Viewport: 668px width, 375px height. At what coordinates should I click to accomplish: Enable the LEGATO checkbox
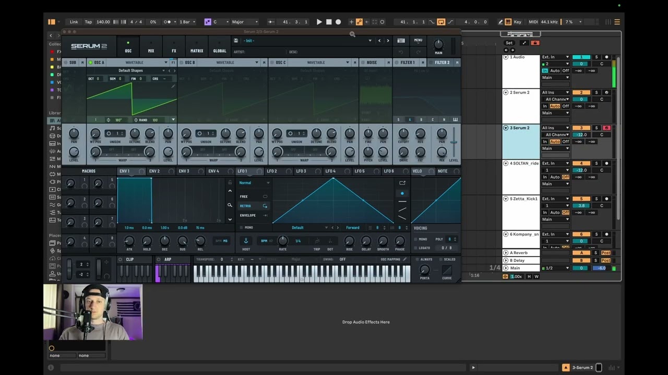click(x=416, y=248)
